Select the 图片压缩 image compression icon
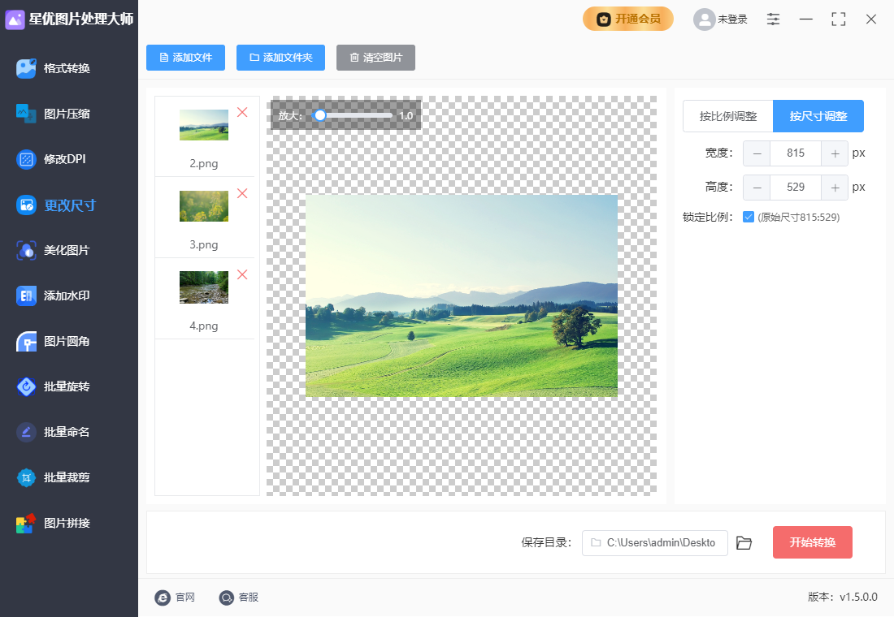 tap(26, 114)
